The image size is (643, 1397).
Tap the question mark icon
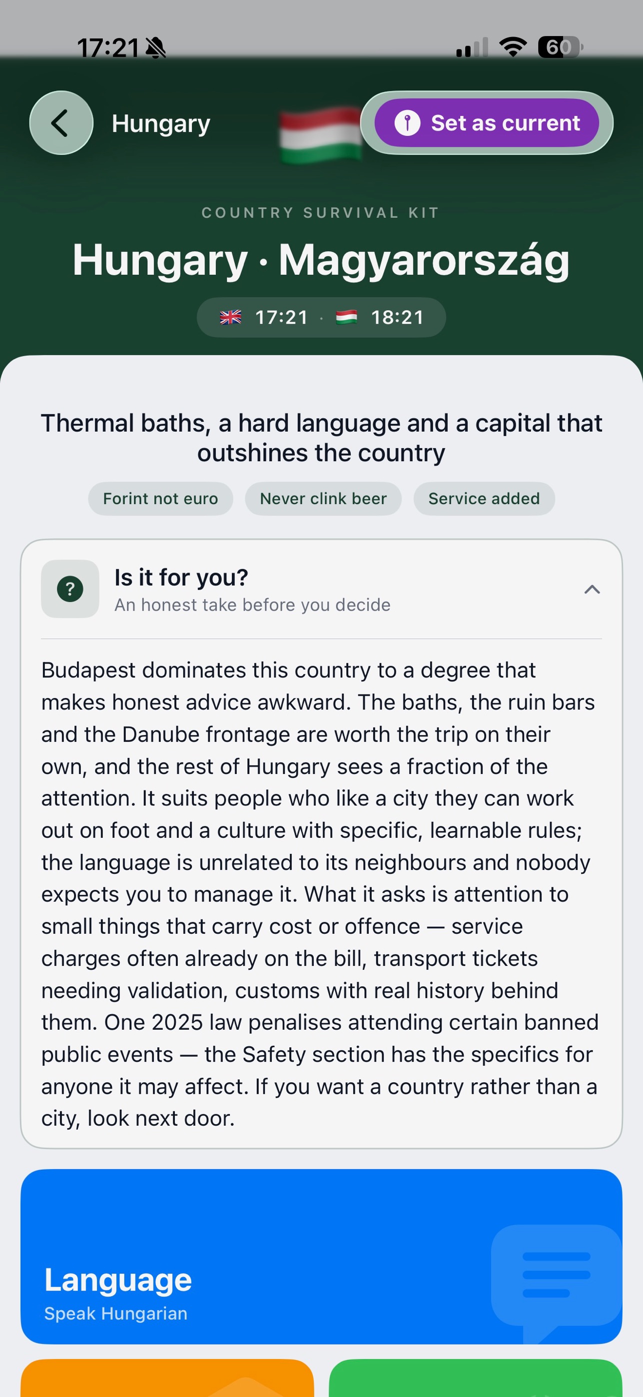pos(70,589)
